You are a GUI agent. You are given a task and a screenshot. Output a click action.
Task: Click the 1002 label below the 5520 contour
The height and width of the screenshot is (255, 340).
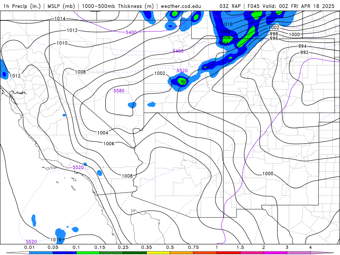(x=160, y=74)
